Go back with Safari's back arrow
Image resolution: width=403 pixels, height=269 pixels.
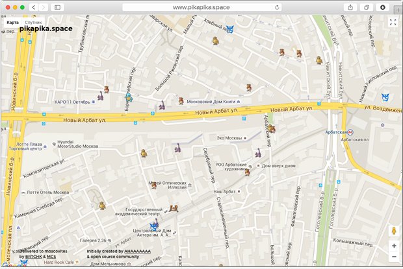pyautogui.click(x=34, y=7)
